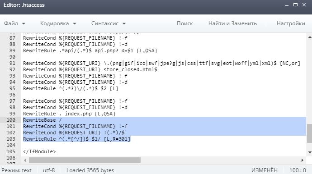This screenshot has height=174, width=312.
Task: Click the '</IfModule>' closing tag
Action: (x=39, y=151)
